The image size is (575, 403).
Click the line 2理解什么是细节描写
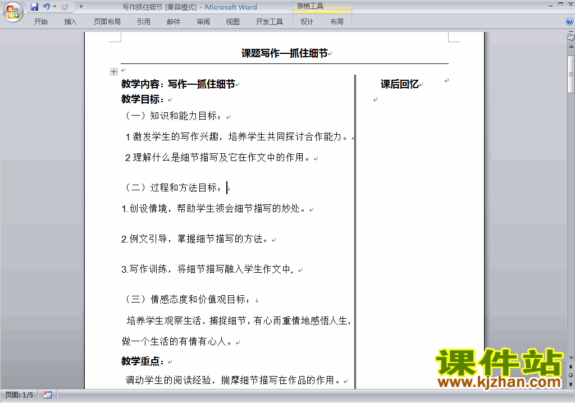(217, 158)
